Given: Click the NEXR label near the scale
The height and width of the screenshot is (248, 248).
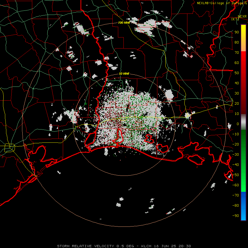Looking at the screenshot, I should pyautogui.click(x=242, y=17).
